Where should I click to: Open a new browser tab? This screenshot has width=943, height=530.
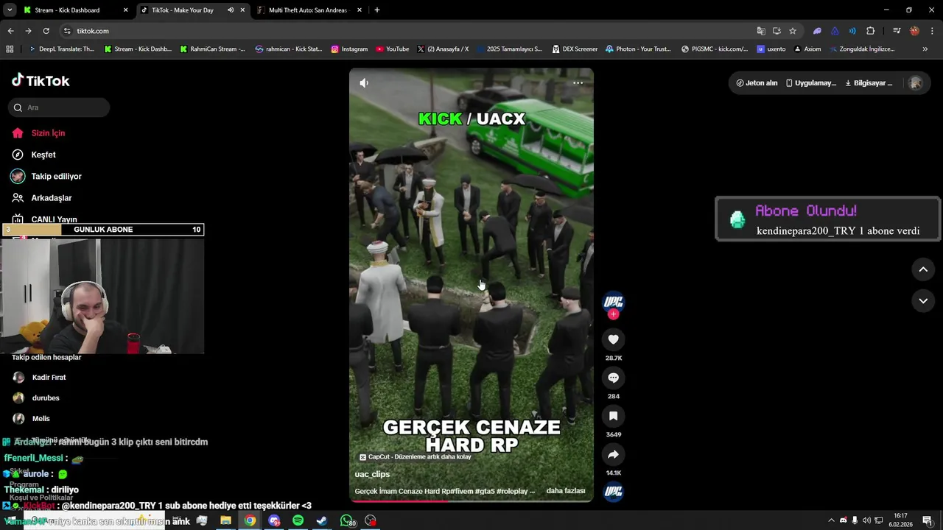click(x=377, y=10)
